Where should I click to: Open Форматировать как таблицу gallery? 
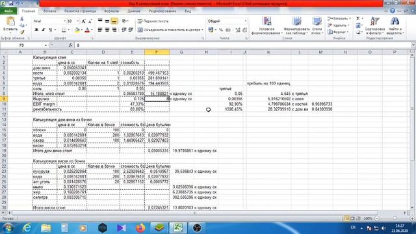click(296, 25)
